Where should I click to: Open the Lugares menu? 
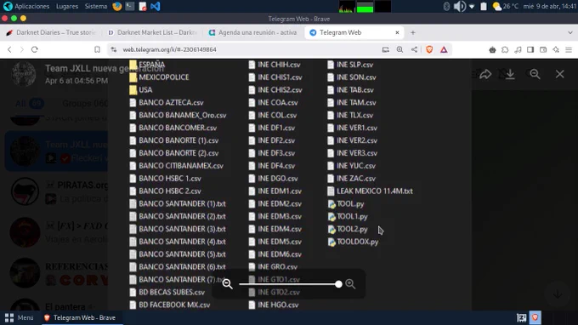point(66,6)
